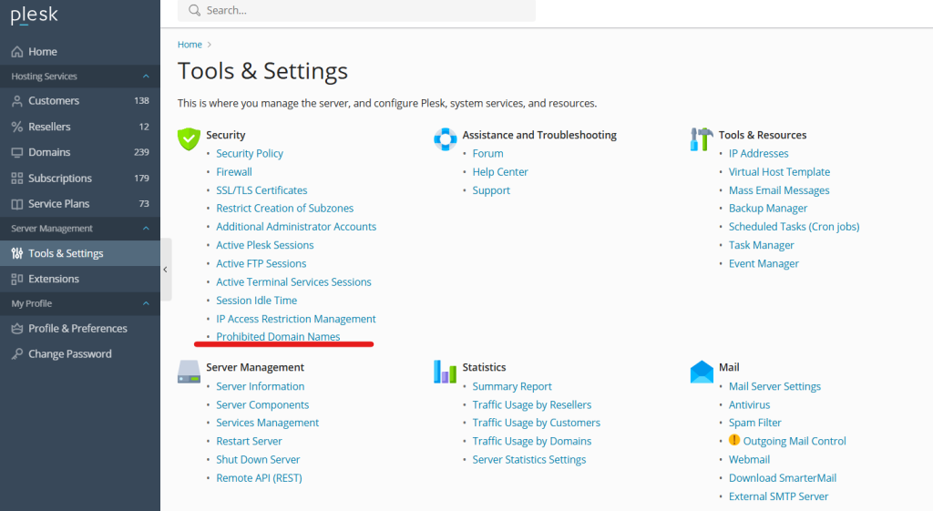
Task: Click the Change Password key icon
Action: coord(17,354)
